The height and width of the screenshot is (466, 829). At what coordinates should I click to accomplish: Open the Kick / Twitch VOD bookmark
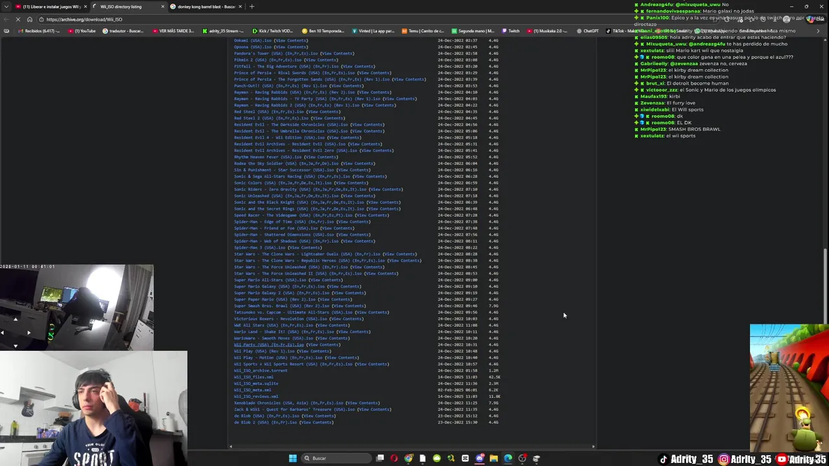(x=272, y=31)
